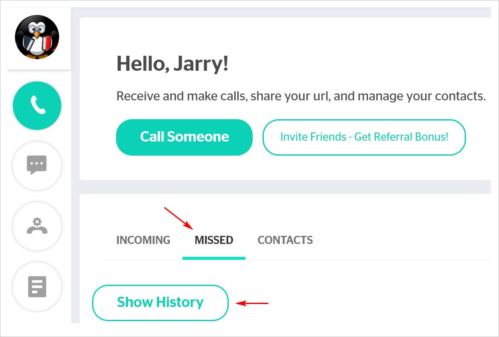499x337 pixels.
Task: Open the chat messages bubble icon
Action: [x=37, y=165]
